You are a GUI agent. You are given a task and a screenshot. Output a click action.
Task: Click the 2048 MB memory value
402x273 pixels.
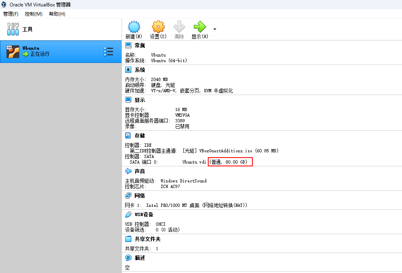pyautogui.click(x=159, y=79)
